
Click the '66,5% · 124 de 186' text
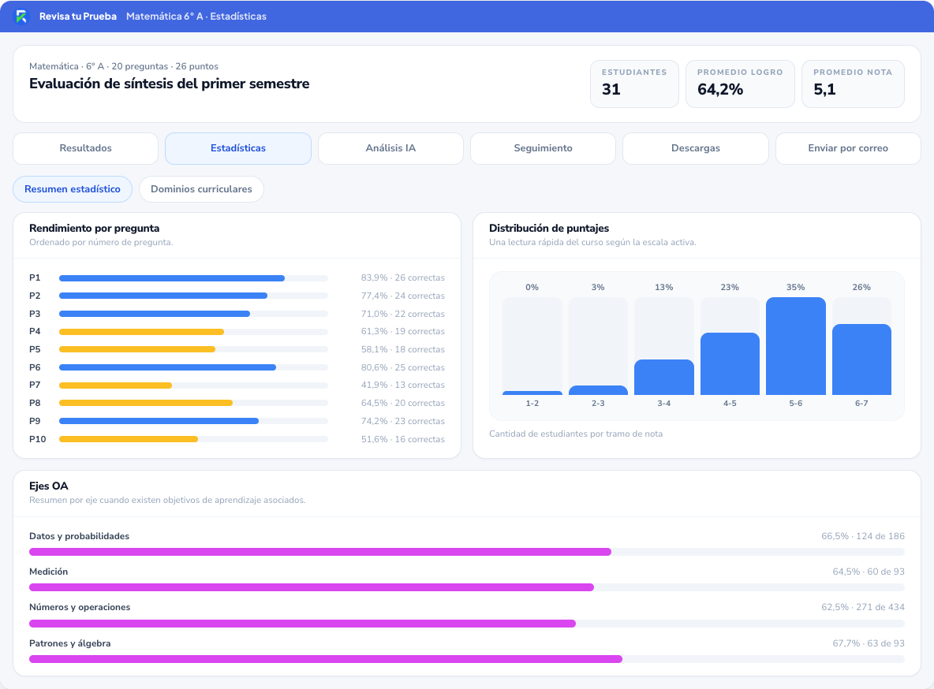(x=863, y=536)
